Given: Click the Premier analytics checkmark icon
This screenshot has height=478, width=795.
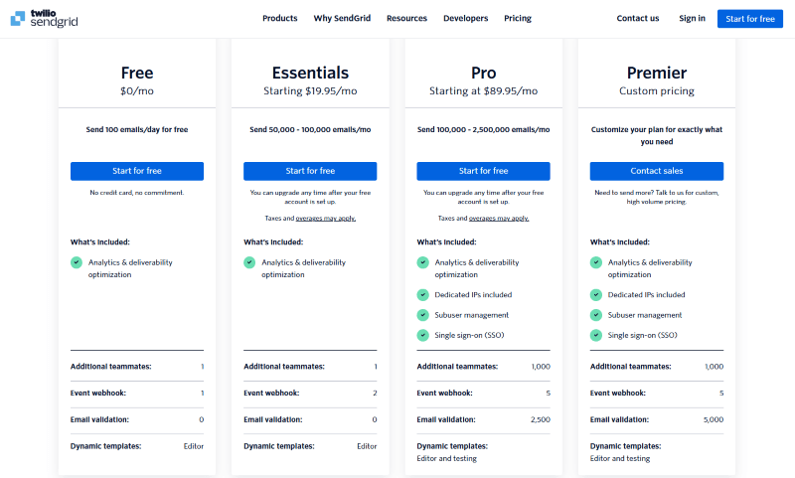Looking at the screenshot, I should coord(596,262).
